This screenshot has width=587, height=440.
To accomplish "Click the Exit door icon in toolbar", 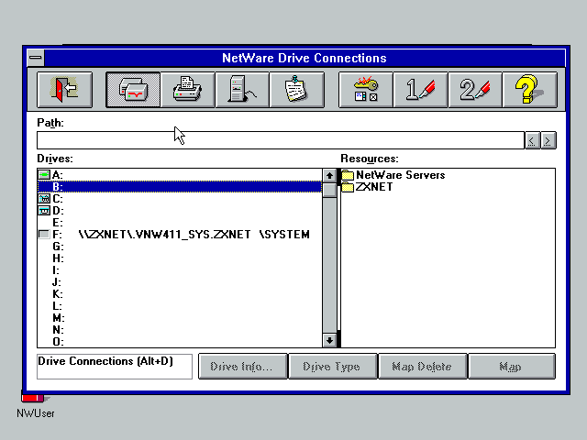I will 65,90.
